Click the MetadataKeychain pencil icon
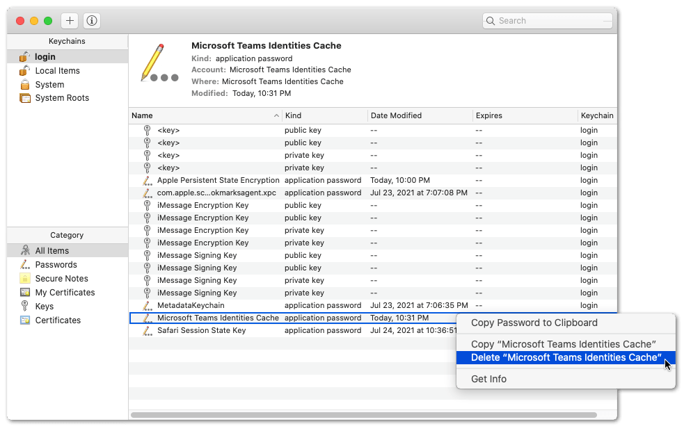 tap(148, 305)
